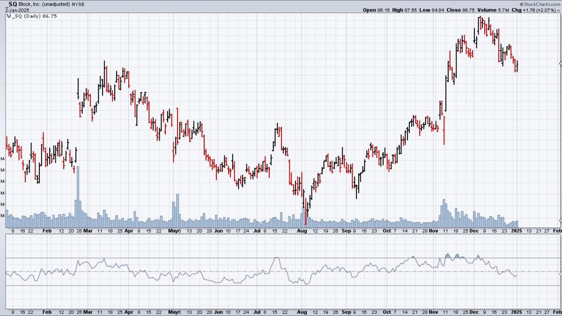
Task: Click the shaded overbought peaks on the indicator in November
Action: [452, 256]
